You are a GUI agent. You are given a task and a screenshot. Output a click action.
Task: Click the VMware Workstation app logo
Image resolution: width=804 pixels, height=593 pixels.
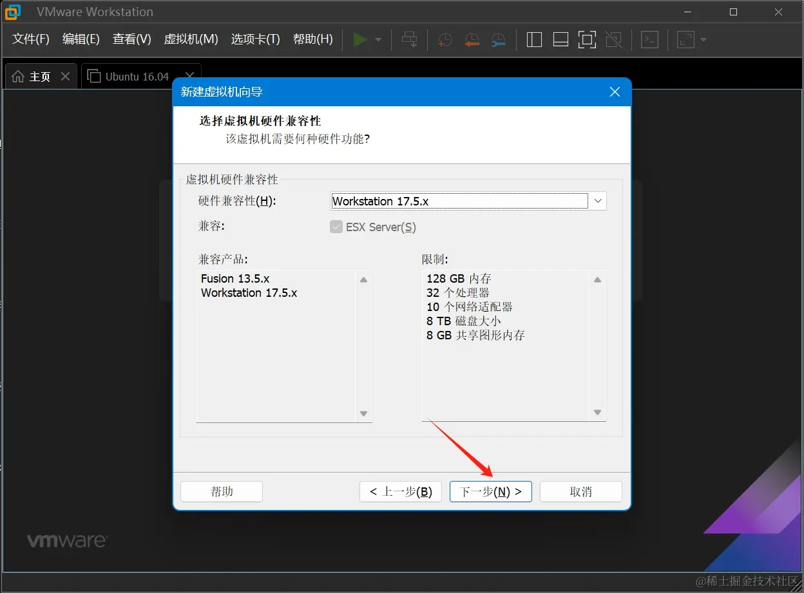(x=13, y=12)
